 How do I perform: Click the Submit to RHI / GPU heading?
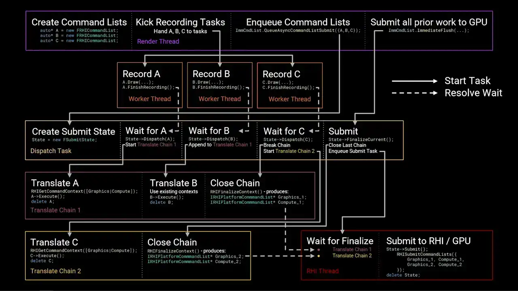pos(428,241)
